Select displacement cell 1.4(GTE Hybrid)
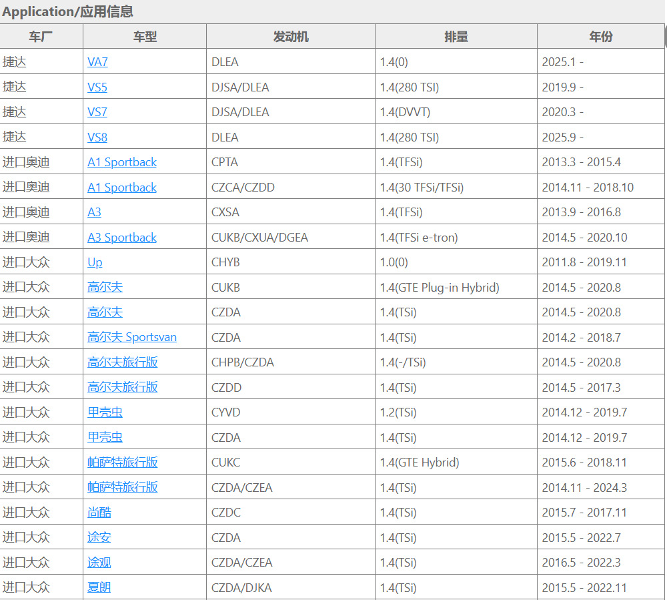Image resolution: width=667 pixels, height=600 pixels. tap(456, 462)
